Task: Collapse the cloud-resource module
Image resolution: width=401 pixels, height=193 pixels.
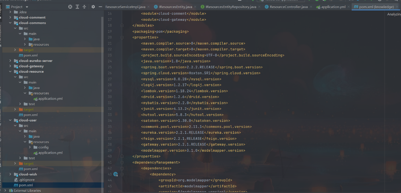Action: coord(10,71)
